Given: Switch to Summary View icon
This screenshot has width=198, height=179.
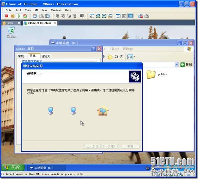Looking at the screenshot, I should click(x=118, y=16).
